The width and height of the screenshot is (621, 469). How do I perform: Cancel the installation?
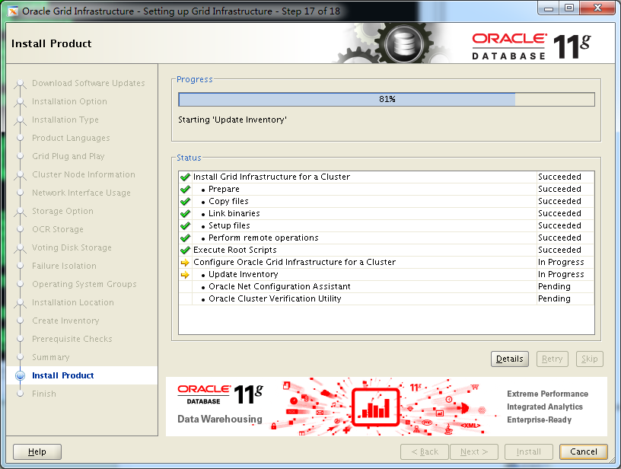tap(584, 451)
